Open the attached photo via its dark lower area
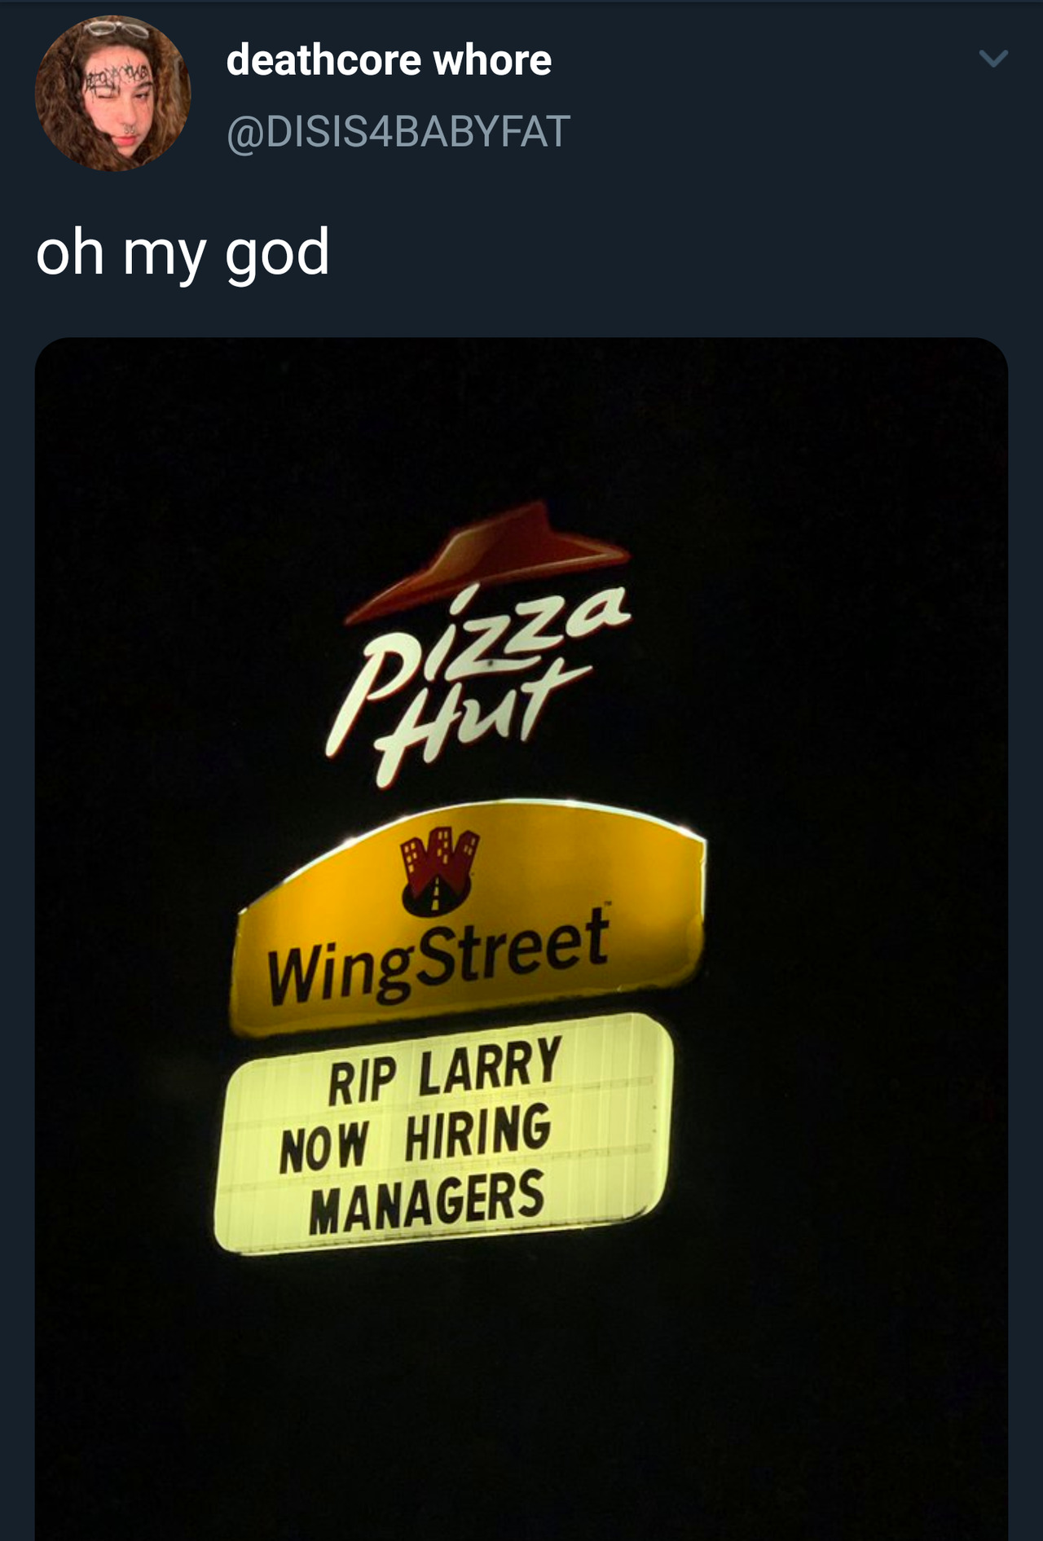The image size is (1043, 1541). pyautogui.click(x=521, y=1401)
